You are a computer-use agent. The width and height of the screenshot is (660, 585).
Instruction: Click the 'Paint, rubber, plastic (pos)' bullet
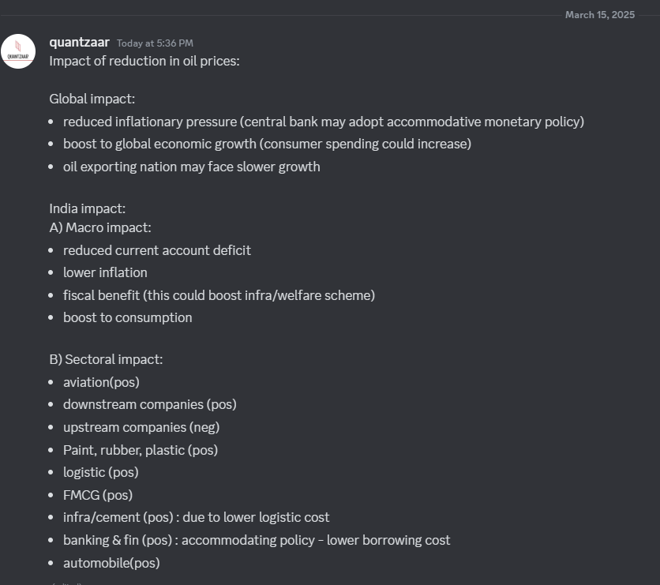[141, 450]
